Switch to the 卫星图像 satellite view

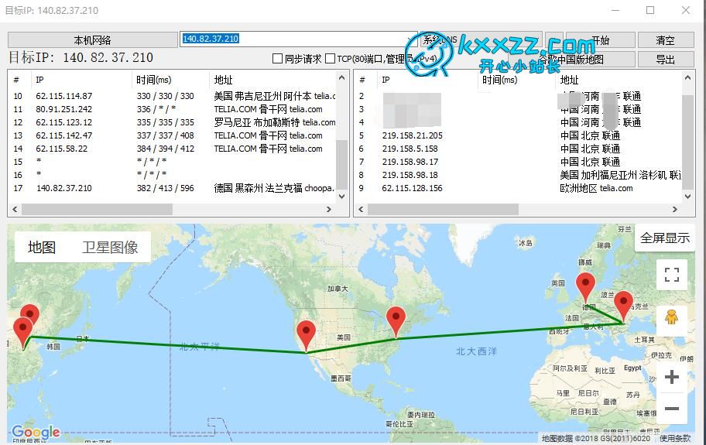pos(110,247)
